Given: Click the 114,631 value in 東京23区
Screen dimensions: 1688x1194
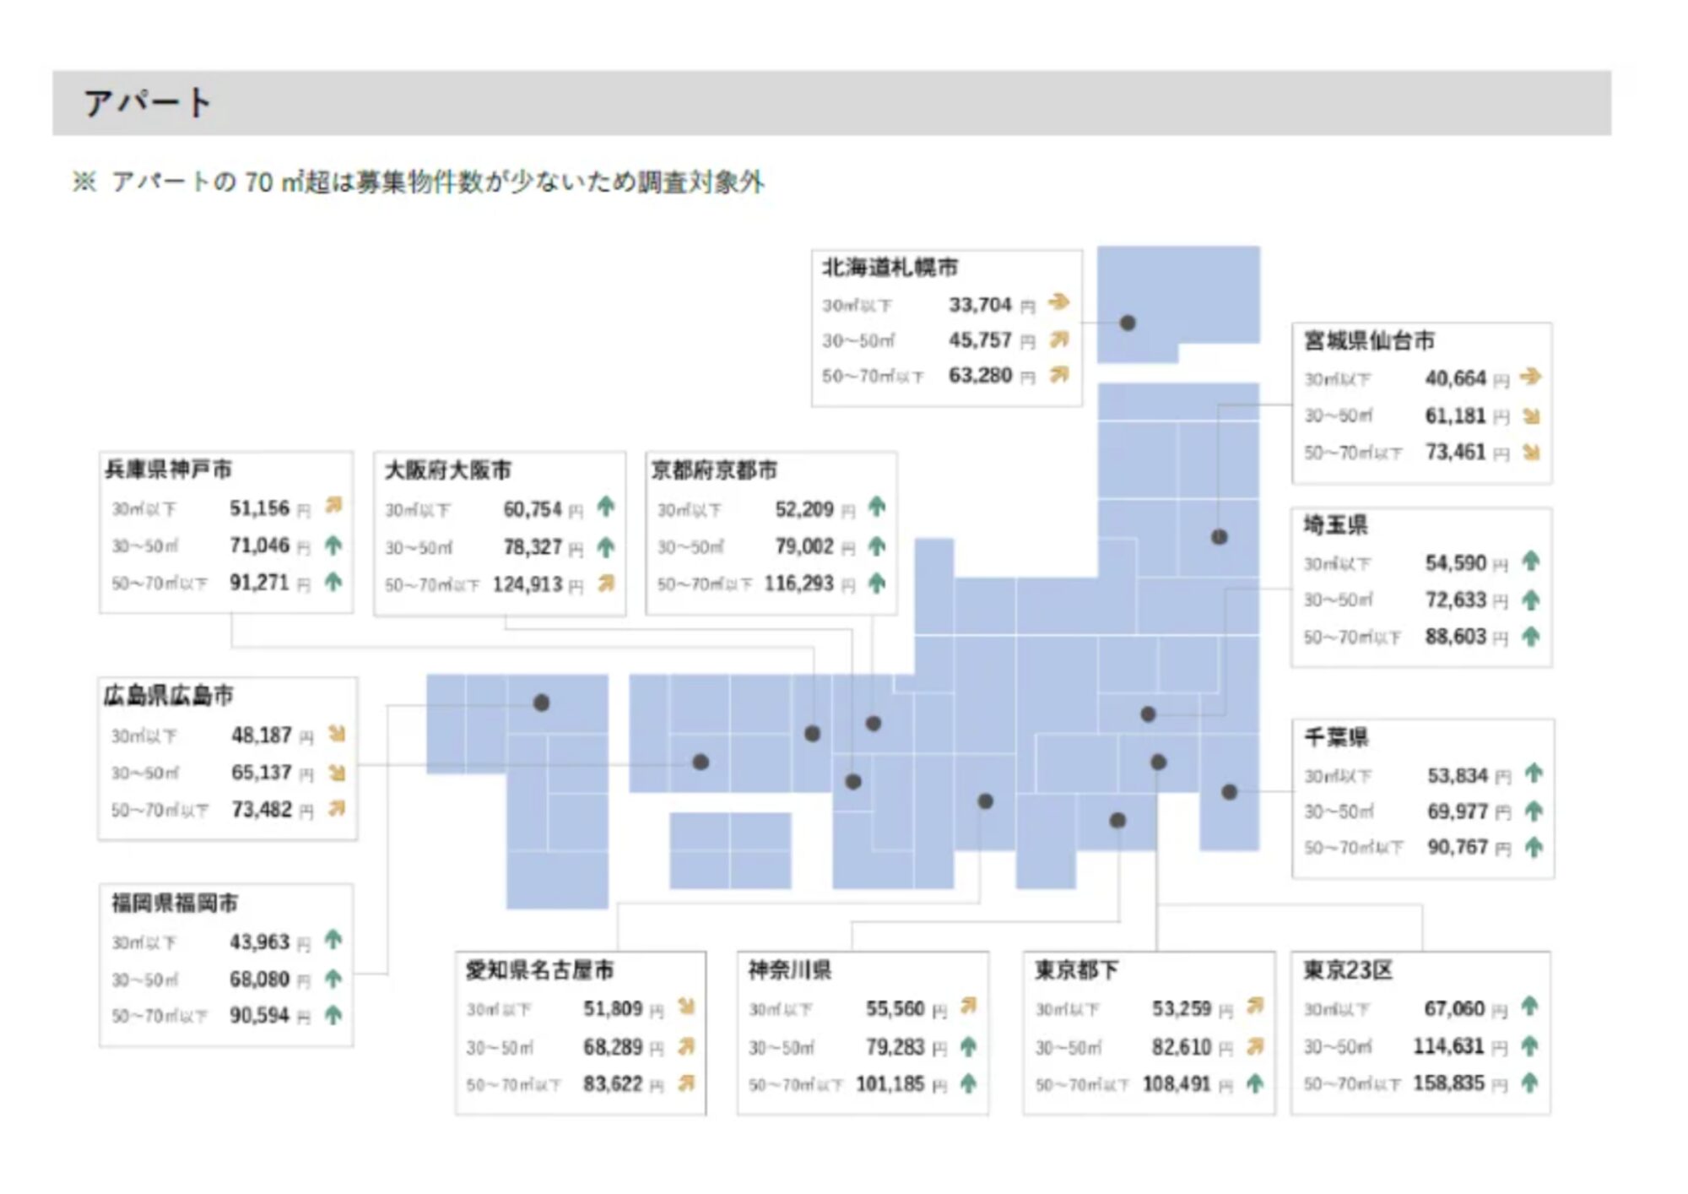Looking at the screenshot, I should click(1448, 1046).
